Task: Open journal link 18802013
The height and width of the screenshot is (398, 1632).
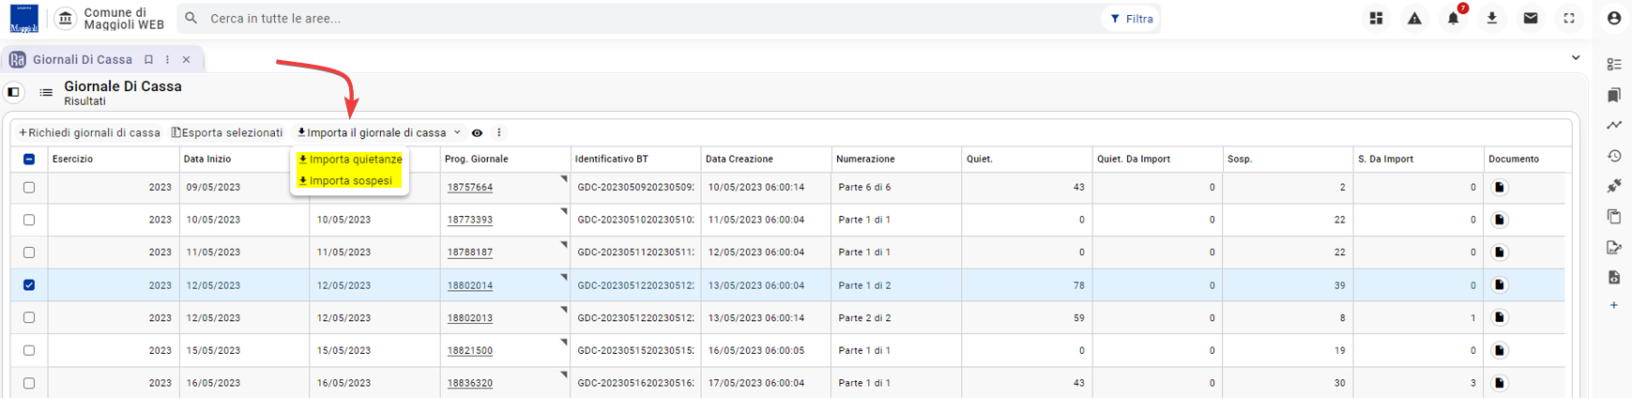Action: click(x=470, y=318)
